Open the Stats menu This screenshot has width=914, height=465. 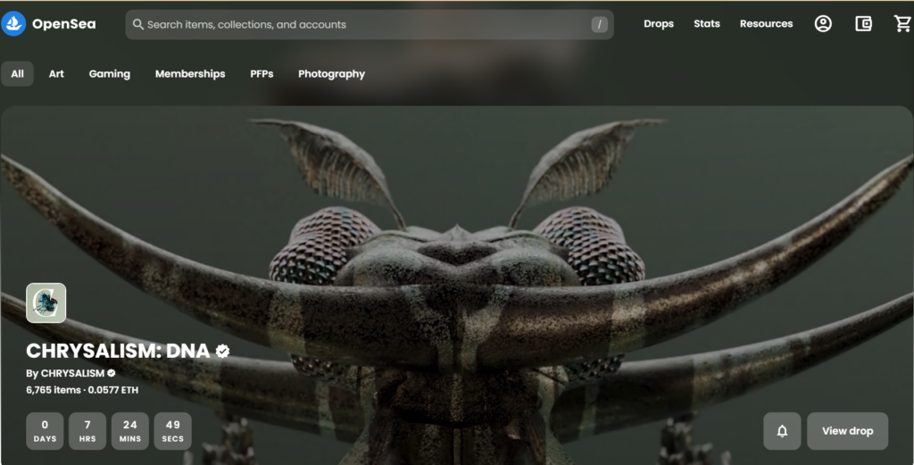pyautogui.click(x=707, y=24)
